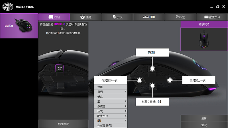This screenshot has height=128, width=228.
Task: Choose 传感器 开/关 from the menu
Action: (x=111, y=125)
